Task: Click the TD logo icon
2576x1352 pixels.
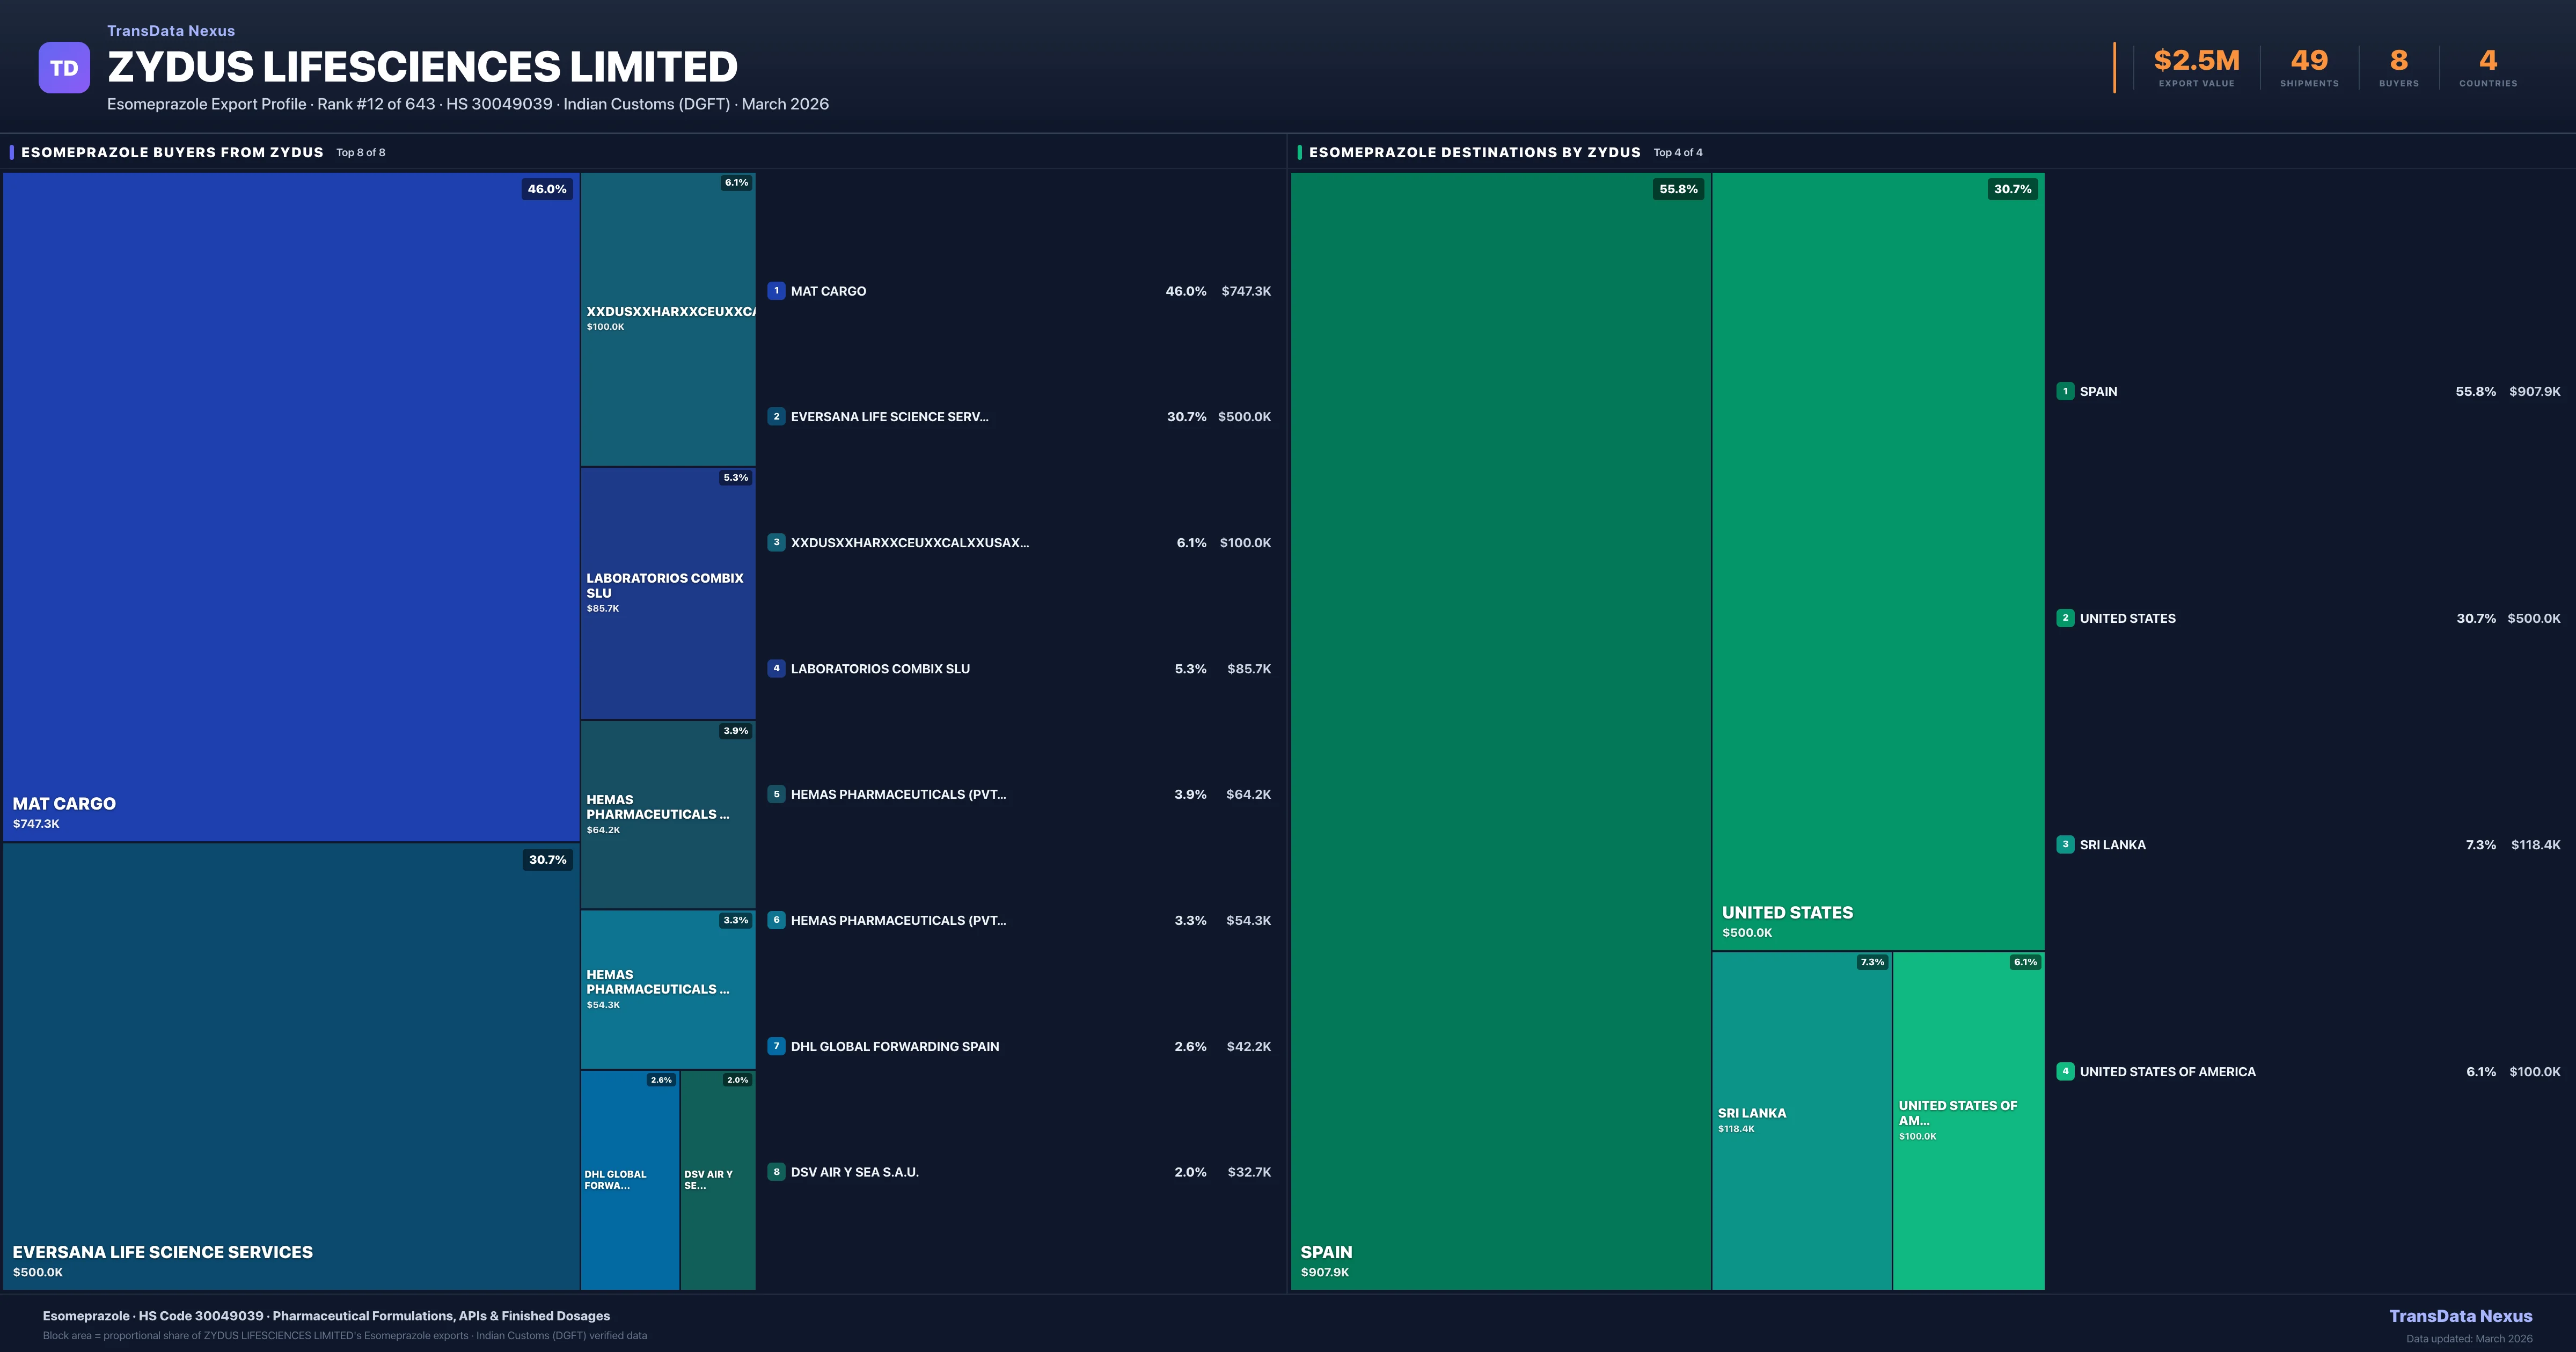Action: pos(64,68)
